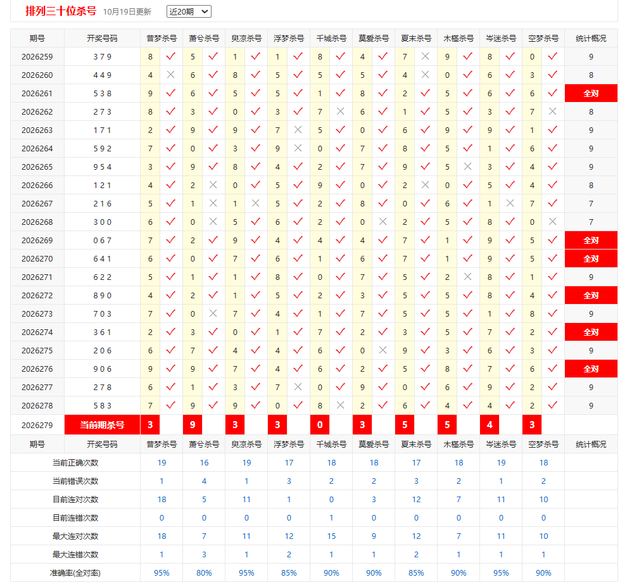The height and width of the screenshot is (582, 620).
Task: Click the winning number 3 7 9
Action: [103, 57]
